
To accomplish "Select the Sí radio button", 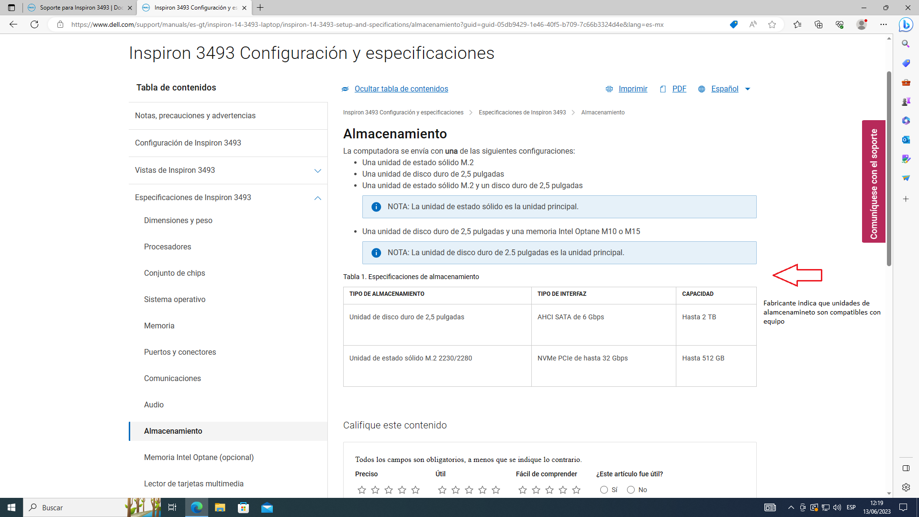I will click(604, 490).
